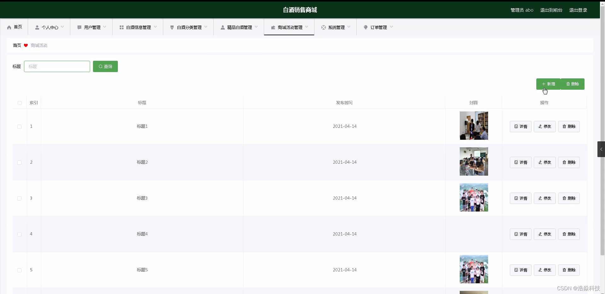The image size is (605, 294).
Task: Click the 新增 button
Action: (548, 84)
